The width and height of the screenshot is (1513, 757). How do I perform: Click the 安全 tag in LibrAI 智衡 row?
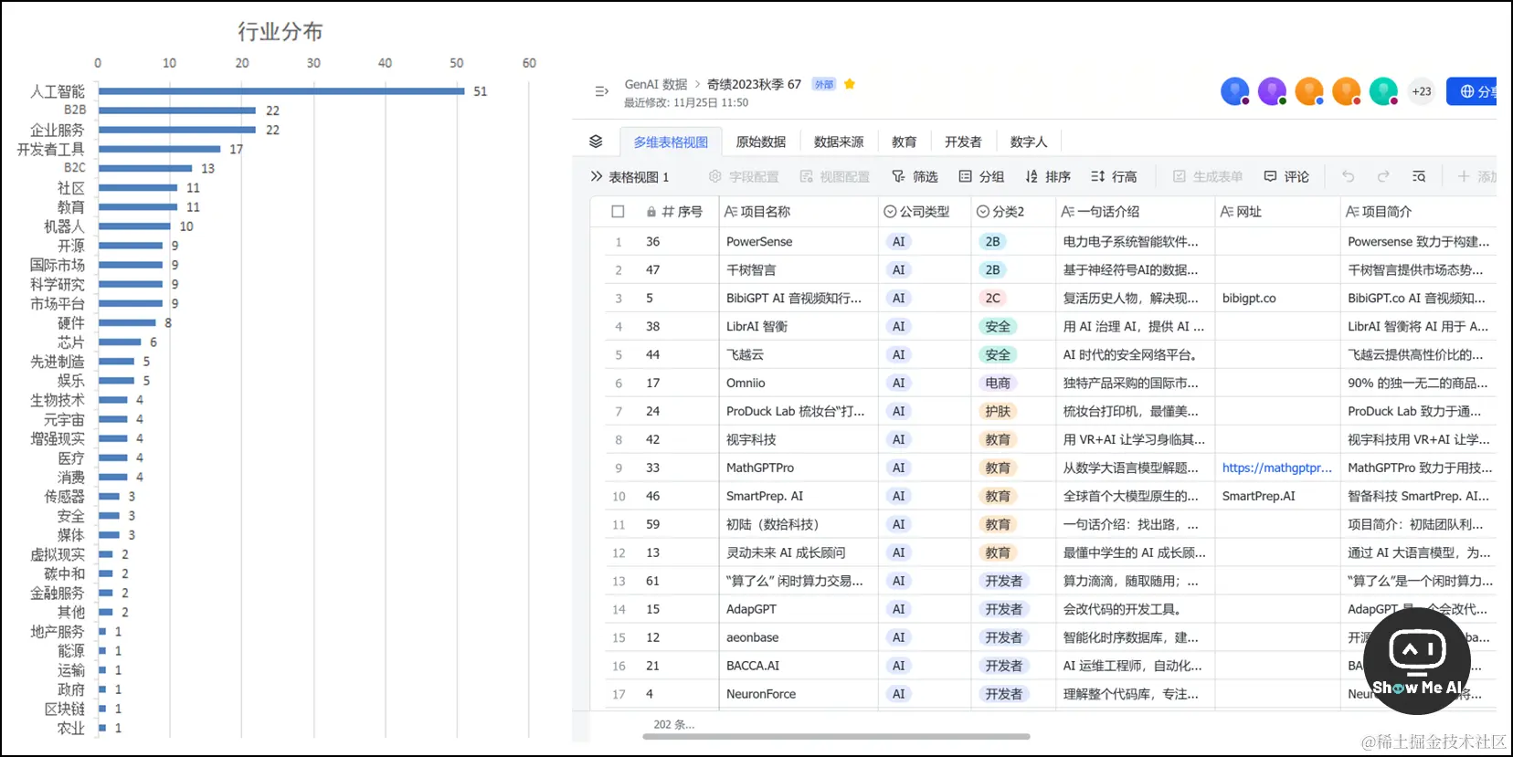(x=998, y=326)
